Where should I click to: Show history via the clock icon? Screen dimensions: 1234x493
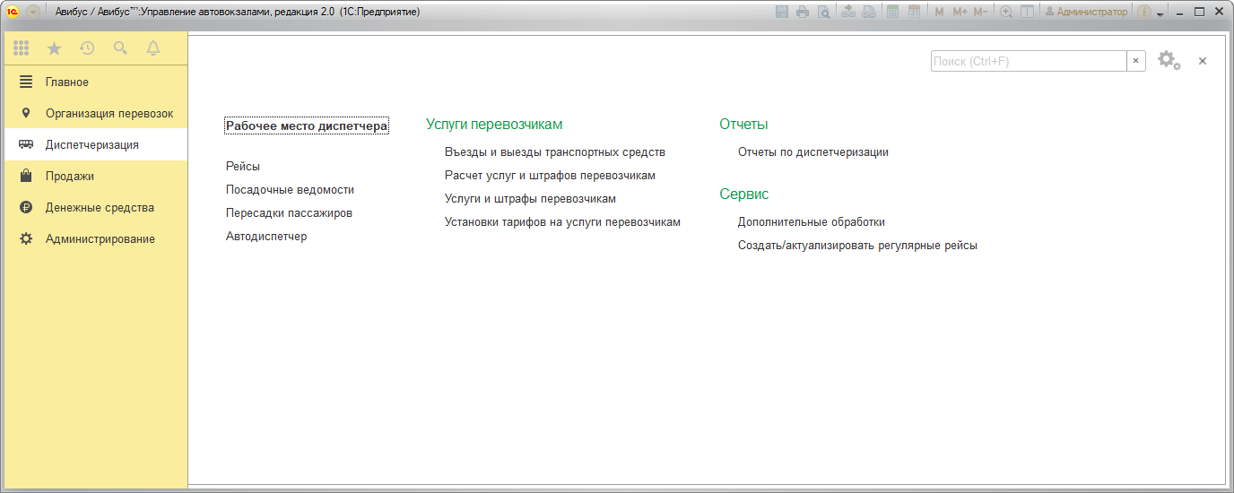[x=87, y=48]
